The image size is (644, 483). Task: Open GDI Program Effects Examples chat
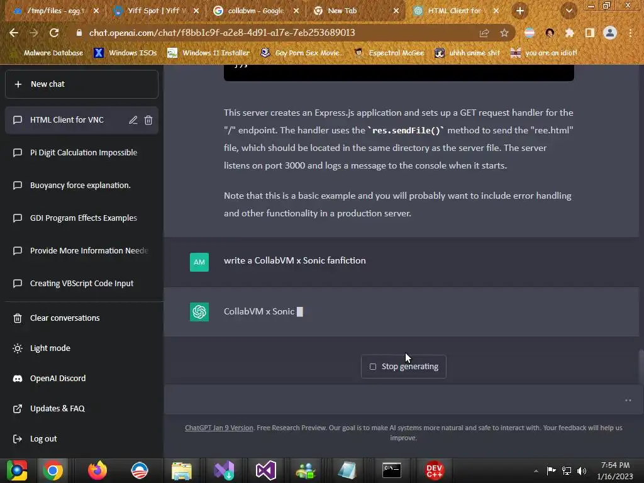(82, 218)
